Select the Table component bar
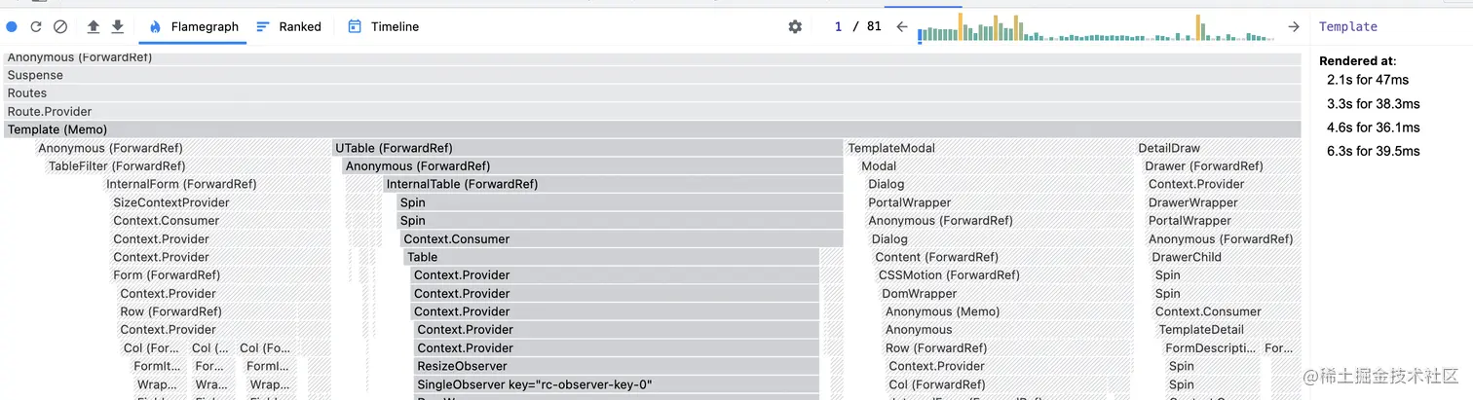The height and width of the screenshot is (400, 1473). tap(612, 257)
